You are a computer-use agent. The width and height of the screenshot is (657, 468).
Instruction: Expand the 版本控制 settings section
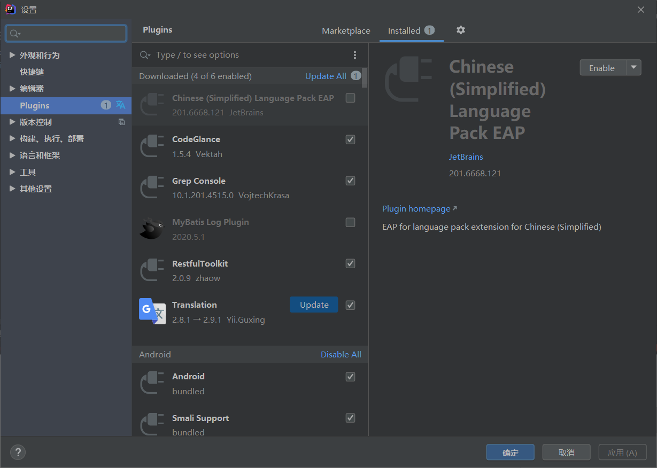[x=13, y=122]
